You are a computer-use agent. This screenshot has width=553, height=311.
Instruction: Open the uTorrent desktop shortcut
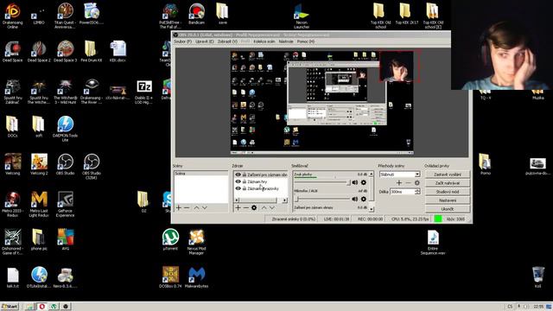tap(170, 240)
